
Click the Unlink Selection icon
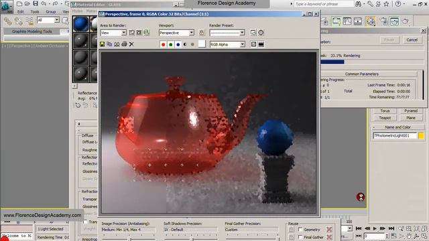[19, 21]
